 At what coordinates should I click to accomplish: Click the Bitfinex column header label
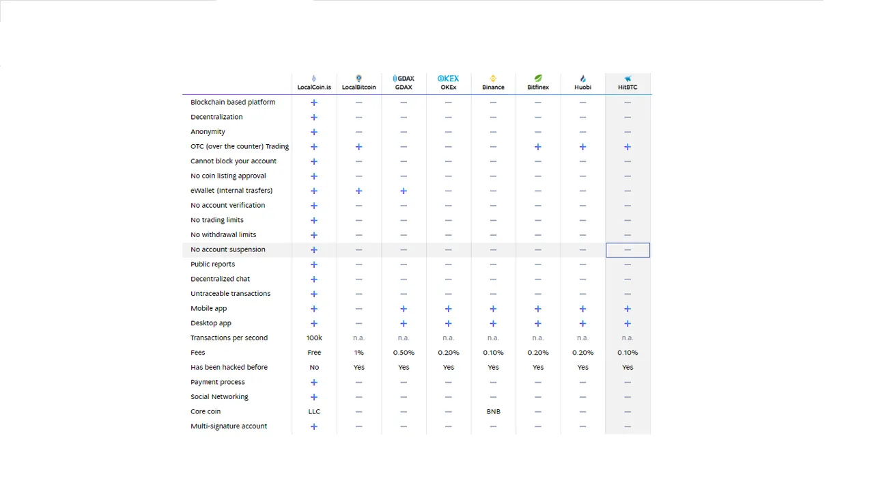click(538, 87)
